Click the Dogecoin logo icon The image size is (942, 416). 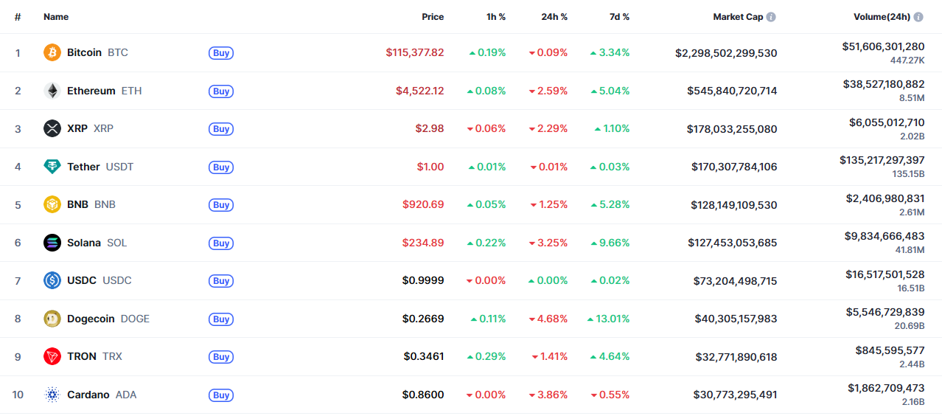pos(52,319)
